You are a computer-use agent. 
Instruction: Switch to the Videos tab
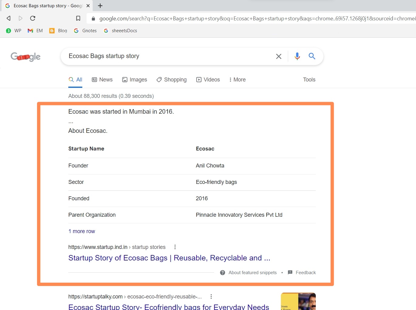(208, 80)
